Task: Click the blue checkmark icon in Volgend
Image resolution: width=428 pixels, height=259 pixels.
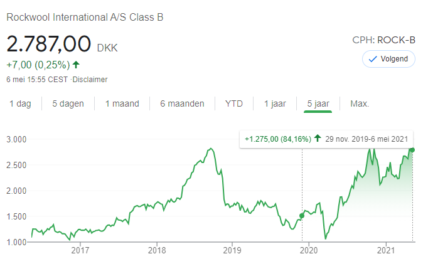Action: 373,59
